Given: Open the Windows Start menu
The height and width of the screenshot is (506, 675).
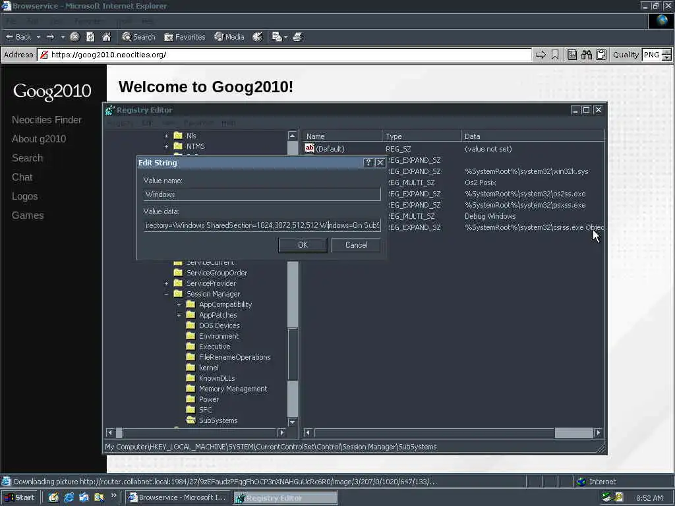Looking at the screenshot, I should tap(19, 497).
